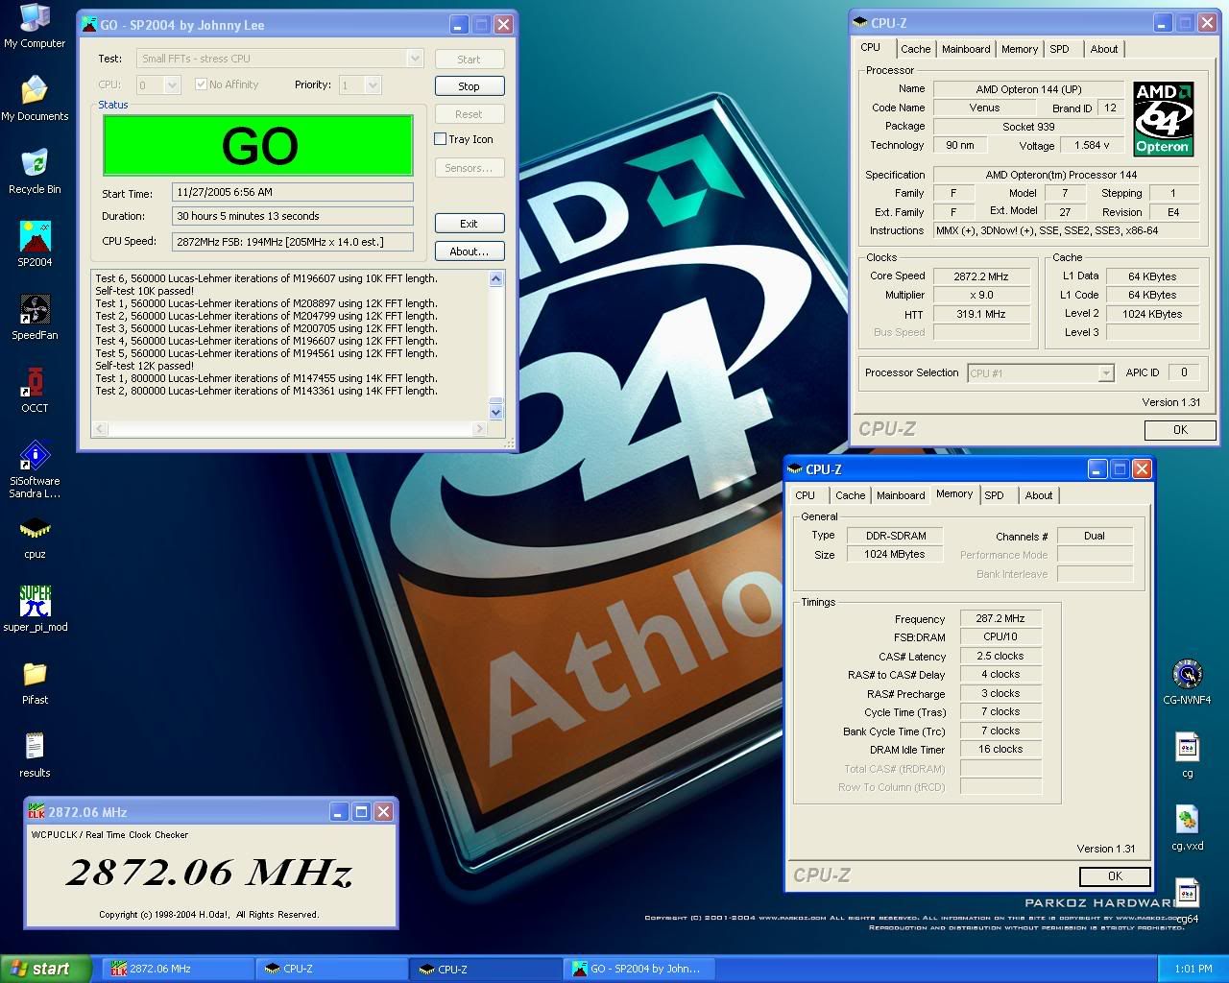Click the AMD Opteron logo in CPU-Z

tap(1163, 119)
